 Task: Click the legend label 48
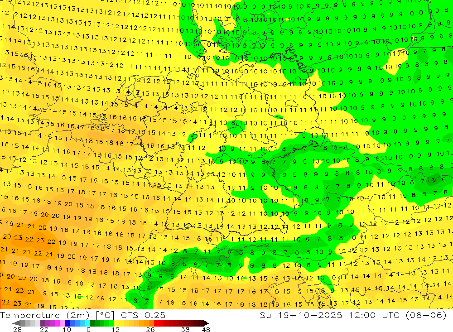[x=206, y=330]
